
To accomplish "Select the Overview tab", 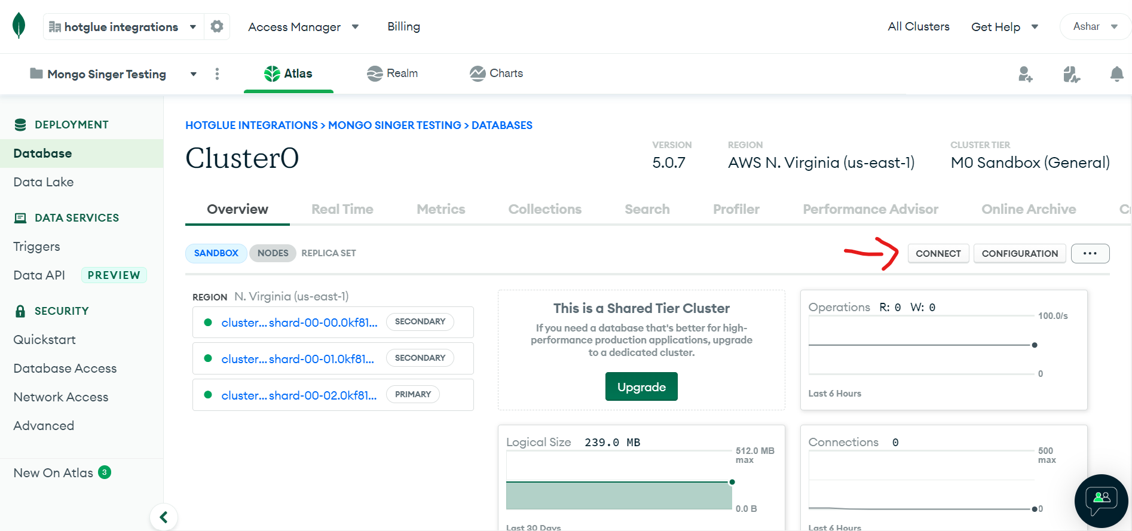I will click(x=237, y=209).
